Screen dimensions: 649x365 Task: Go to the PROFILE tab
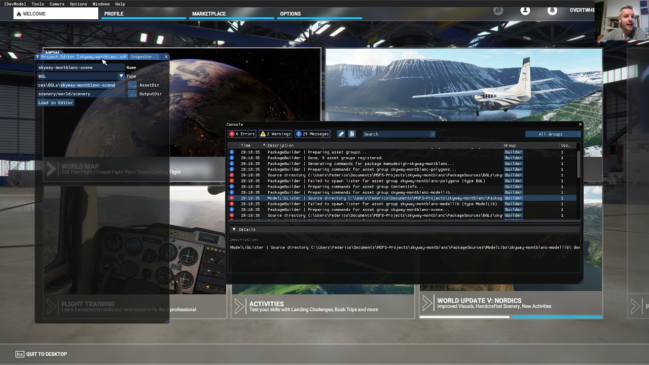click(x=143, y=14)
